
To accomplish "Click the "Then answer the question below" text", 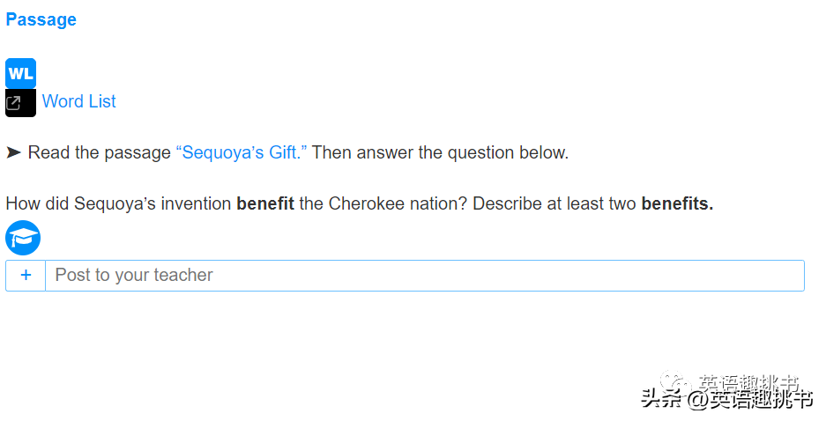I will [441, 152].
